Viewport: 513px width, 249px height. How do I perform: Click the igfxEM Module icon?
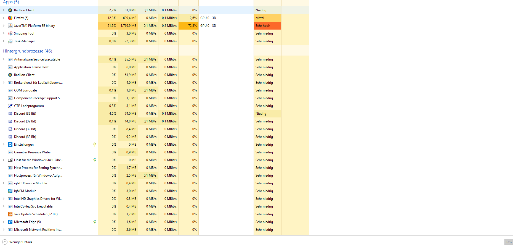click(x=10, y=191)
